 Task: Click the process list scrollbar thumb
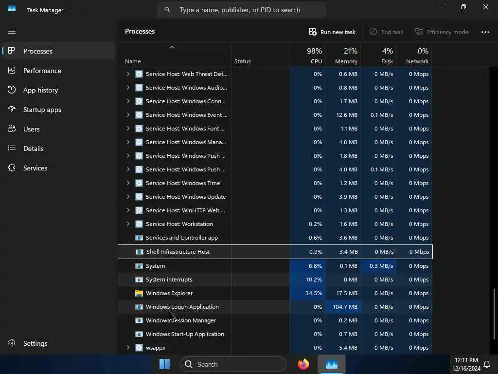pos(494,313)
